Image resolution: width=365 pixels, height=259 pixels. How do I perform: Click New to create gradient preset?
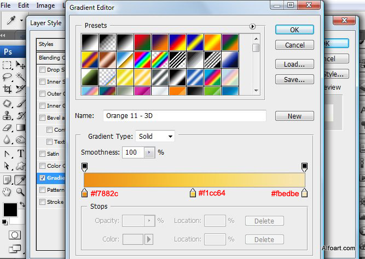[x=294, y=116]
